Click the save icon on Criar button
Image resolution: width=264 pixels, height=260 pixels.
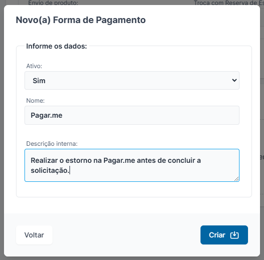point(234,235)
